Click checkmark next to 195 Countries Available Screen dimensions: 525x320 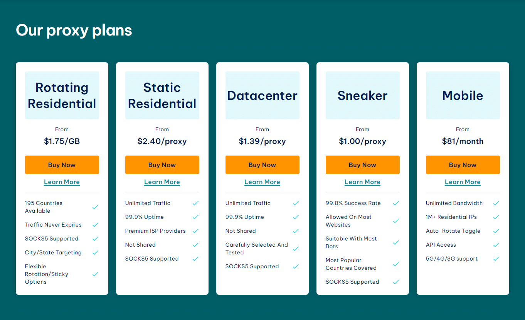[x=95, y=207]
